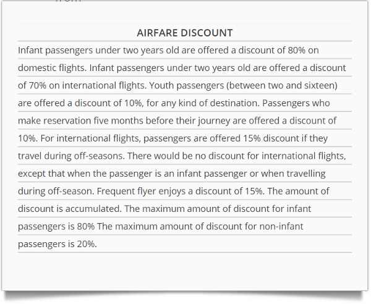
Task: Click the "70%" figure in the text
Action: click(38, 85)
